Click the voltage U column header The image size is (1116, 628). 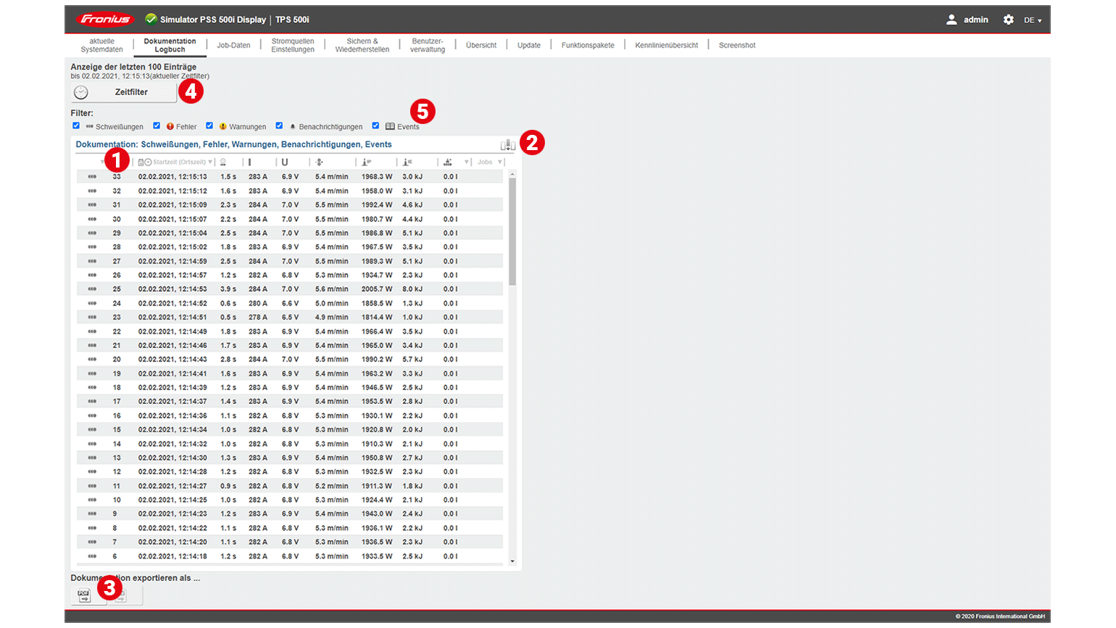click(285, 162)
